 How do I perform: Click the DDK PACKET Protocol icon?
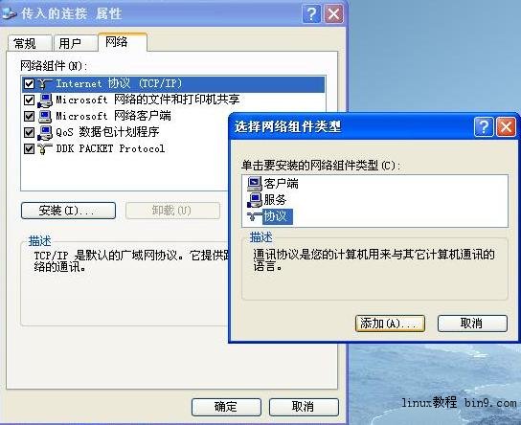[x=45, y=148]
